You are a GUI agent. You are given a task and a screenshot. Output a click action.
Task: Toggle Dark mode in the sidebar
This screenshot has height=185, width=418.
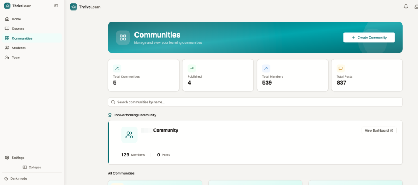(18, 178)
